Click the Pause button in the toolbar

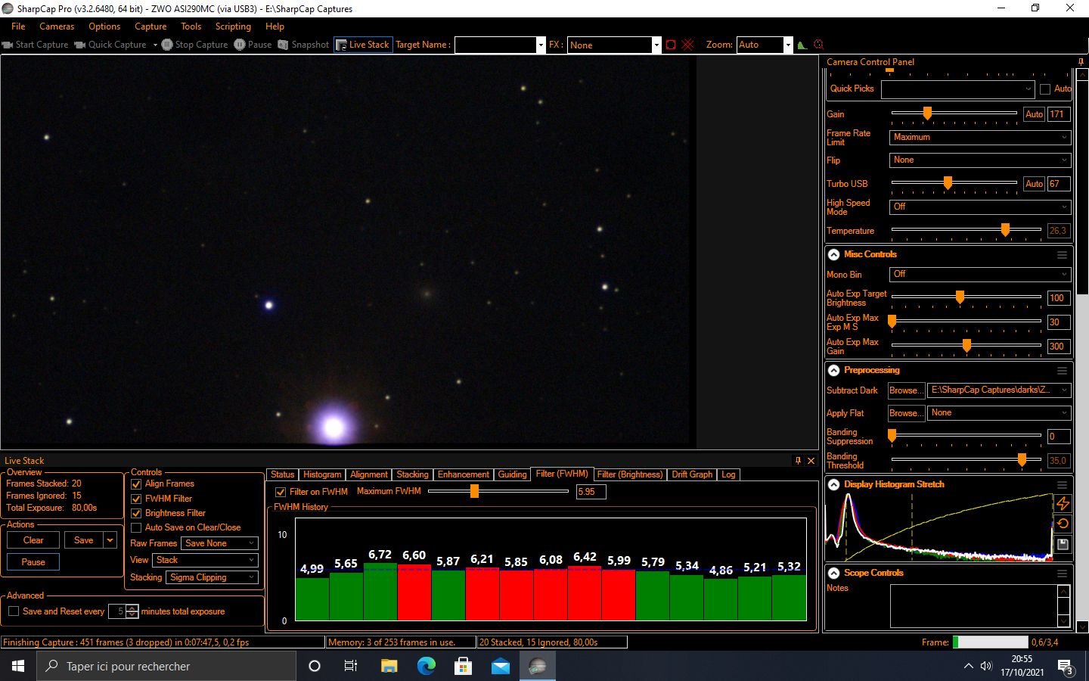click(253, 45)
